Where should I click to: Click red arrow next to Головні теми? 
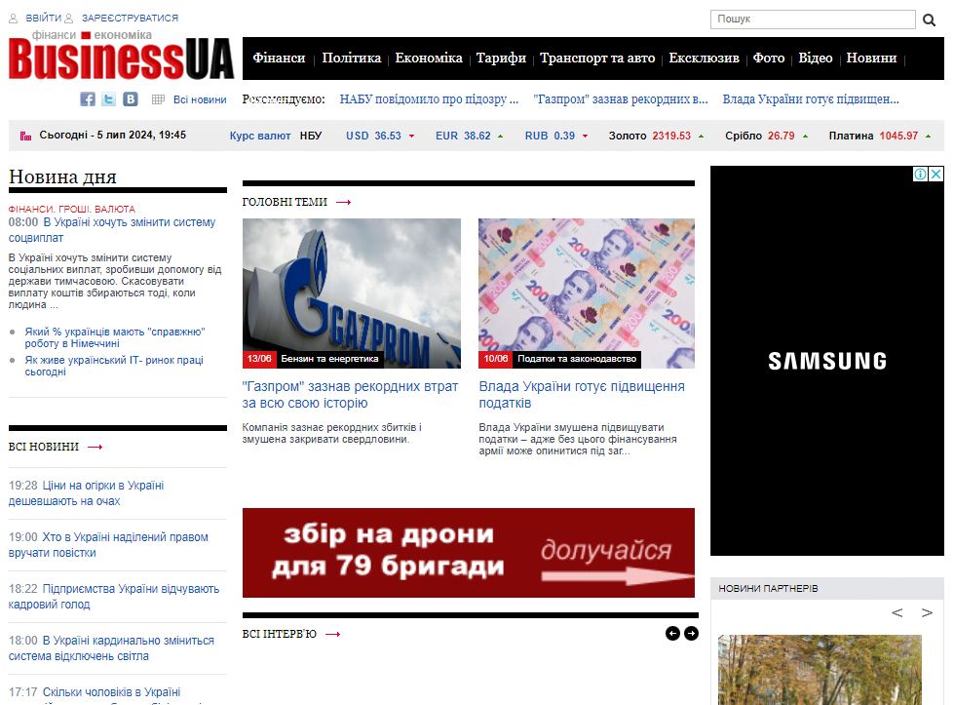tap(344, 202)
